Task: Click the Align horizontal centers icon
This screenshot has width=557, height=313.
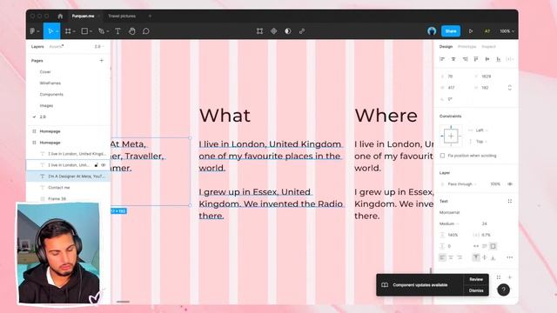Action: pyautogui.click(x=453, y=59)
